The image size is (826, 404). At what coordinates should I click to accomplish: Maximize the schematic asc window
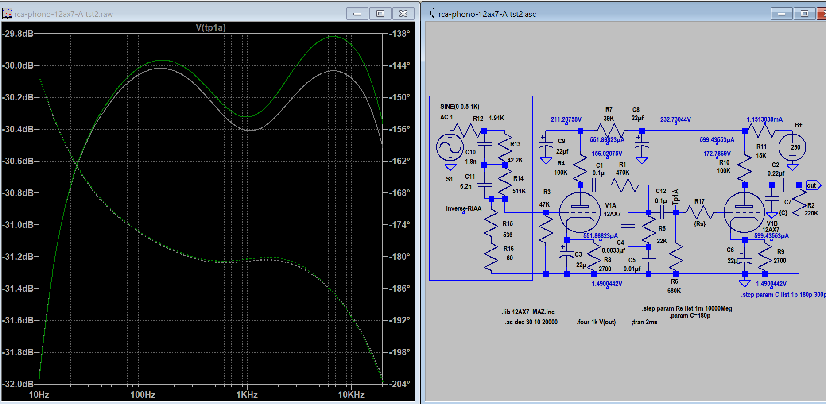click(x=804, y=14)
